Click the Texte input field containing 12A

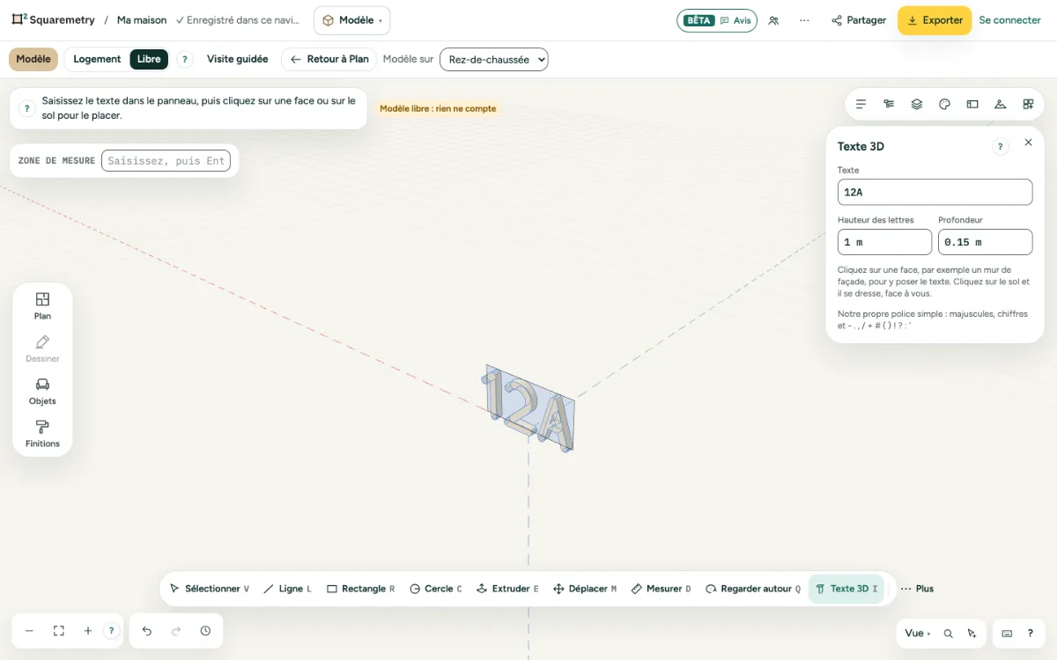click(x=935, y=192)
